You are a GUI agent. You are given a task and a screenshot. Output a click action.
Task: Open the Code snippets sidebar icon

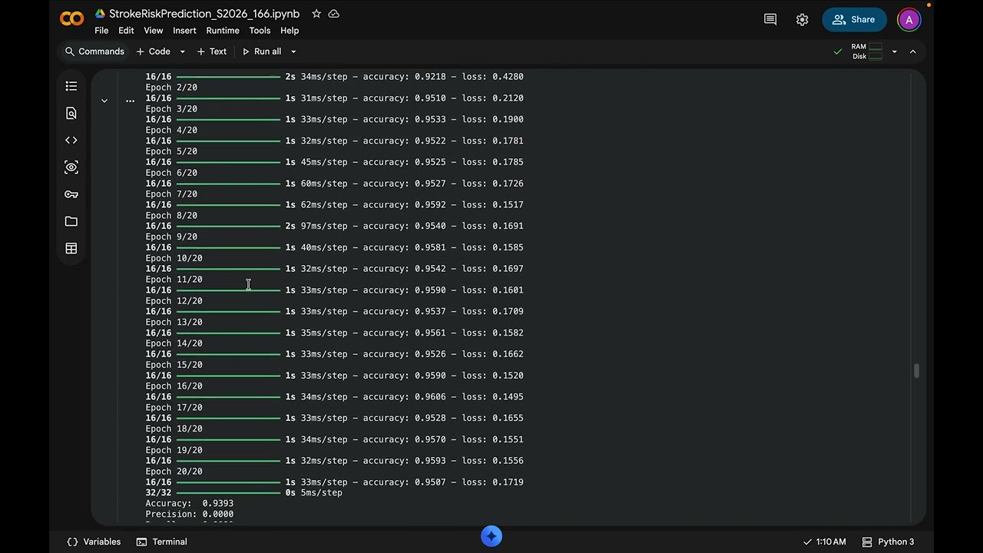point(71,140)
